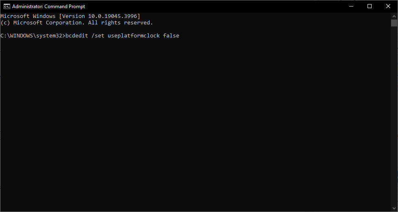Image resolution: width=398 pixels, height=212 pixels.
Task: Click the "Microsoft Windows" text on first line
Action: click(28, 16)
